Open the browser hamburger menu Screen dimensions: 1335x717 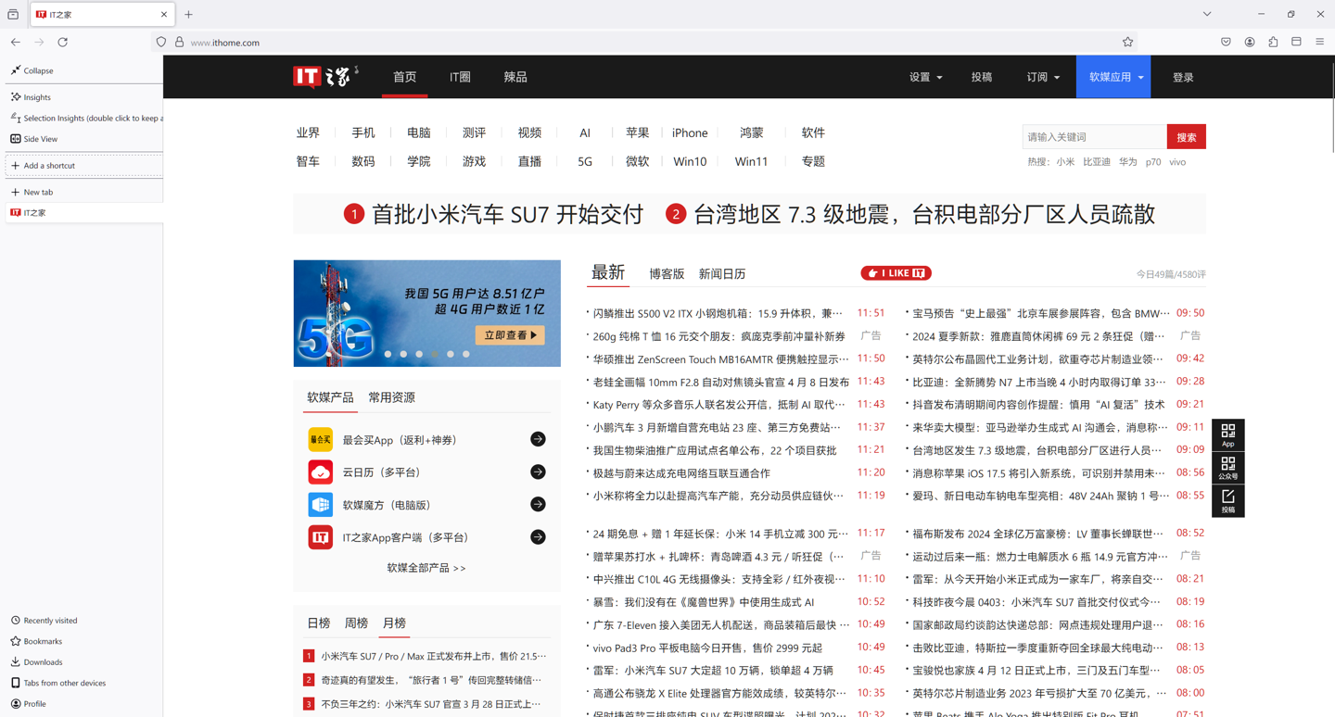[x=1320, y=42]
